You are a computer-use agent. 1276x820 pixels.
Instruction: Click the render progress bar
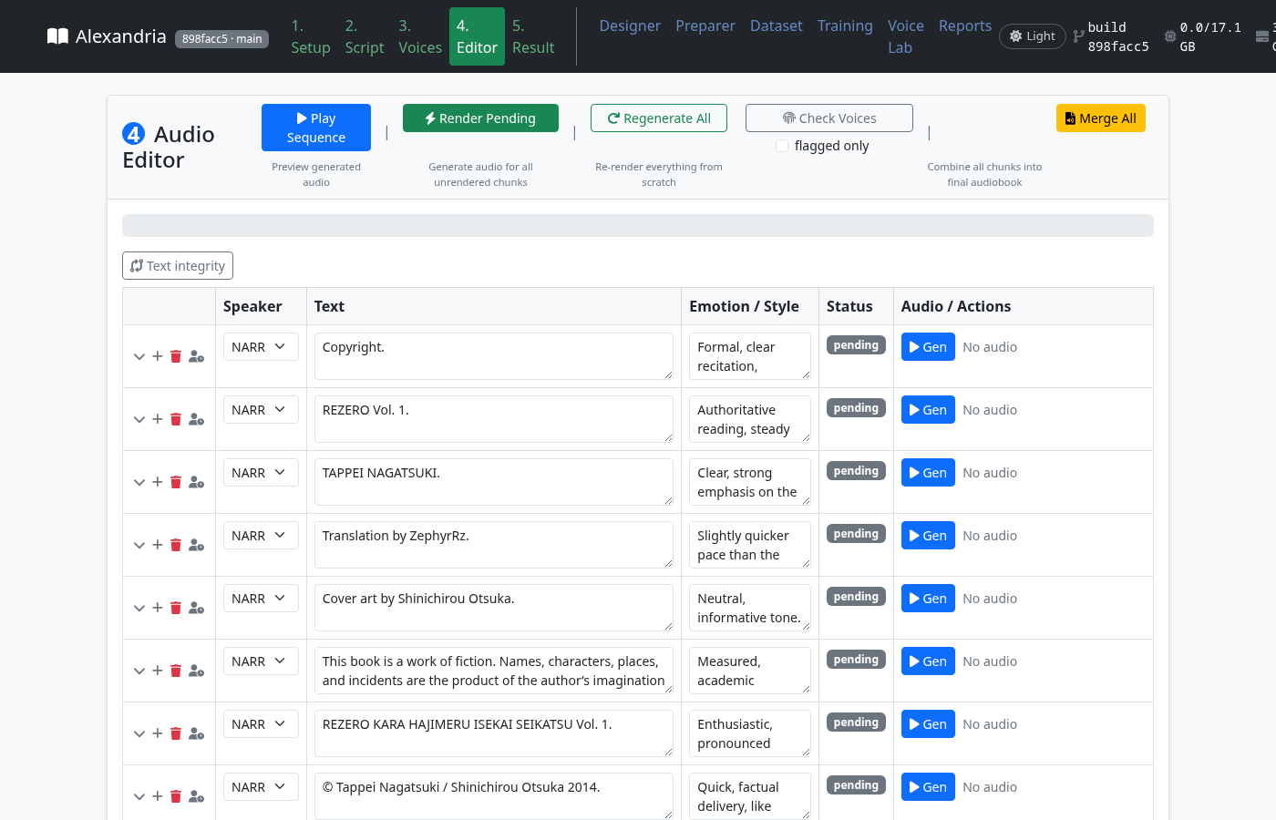pos(638,225)
